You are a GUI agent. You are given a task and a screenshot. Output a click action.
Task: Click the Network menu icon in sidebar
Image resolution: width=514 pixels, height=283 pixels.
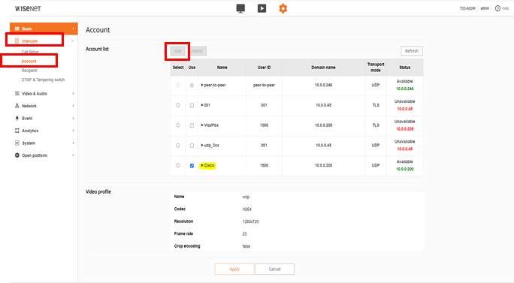click(17, 106)
